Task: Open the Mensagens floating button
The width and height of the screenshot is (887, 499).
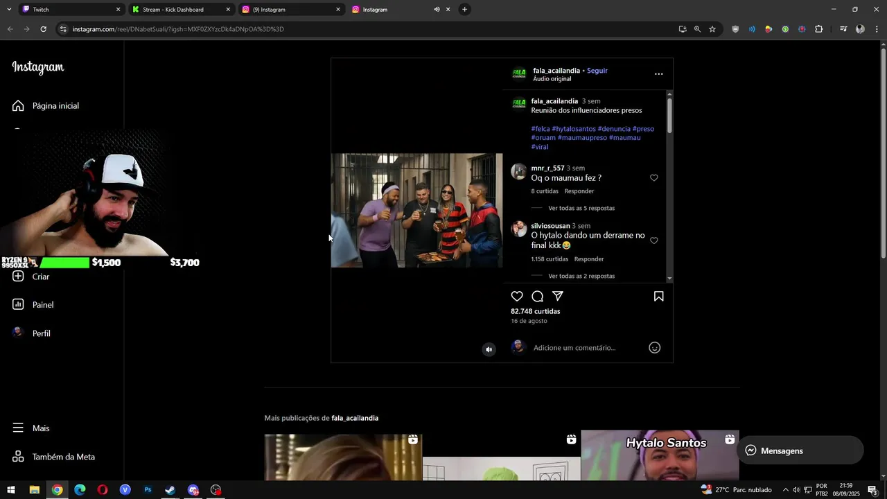Action: [800, 451]
